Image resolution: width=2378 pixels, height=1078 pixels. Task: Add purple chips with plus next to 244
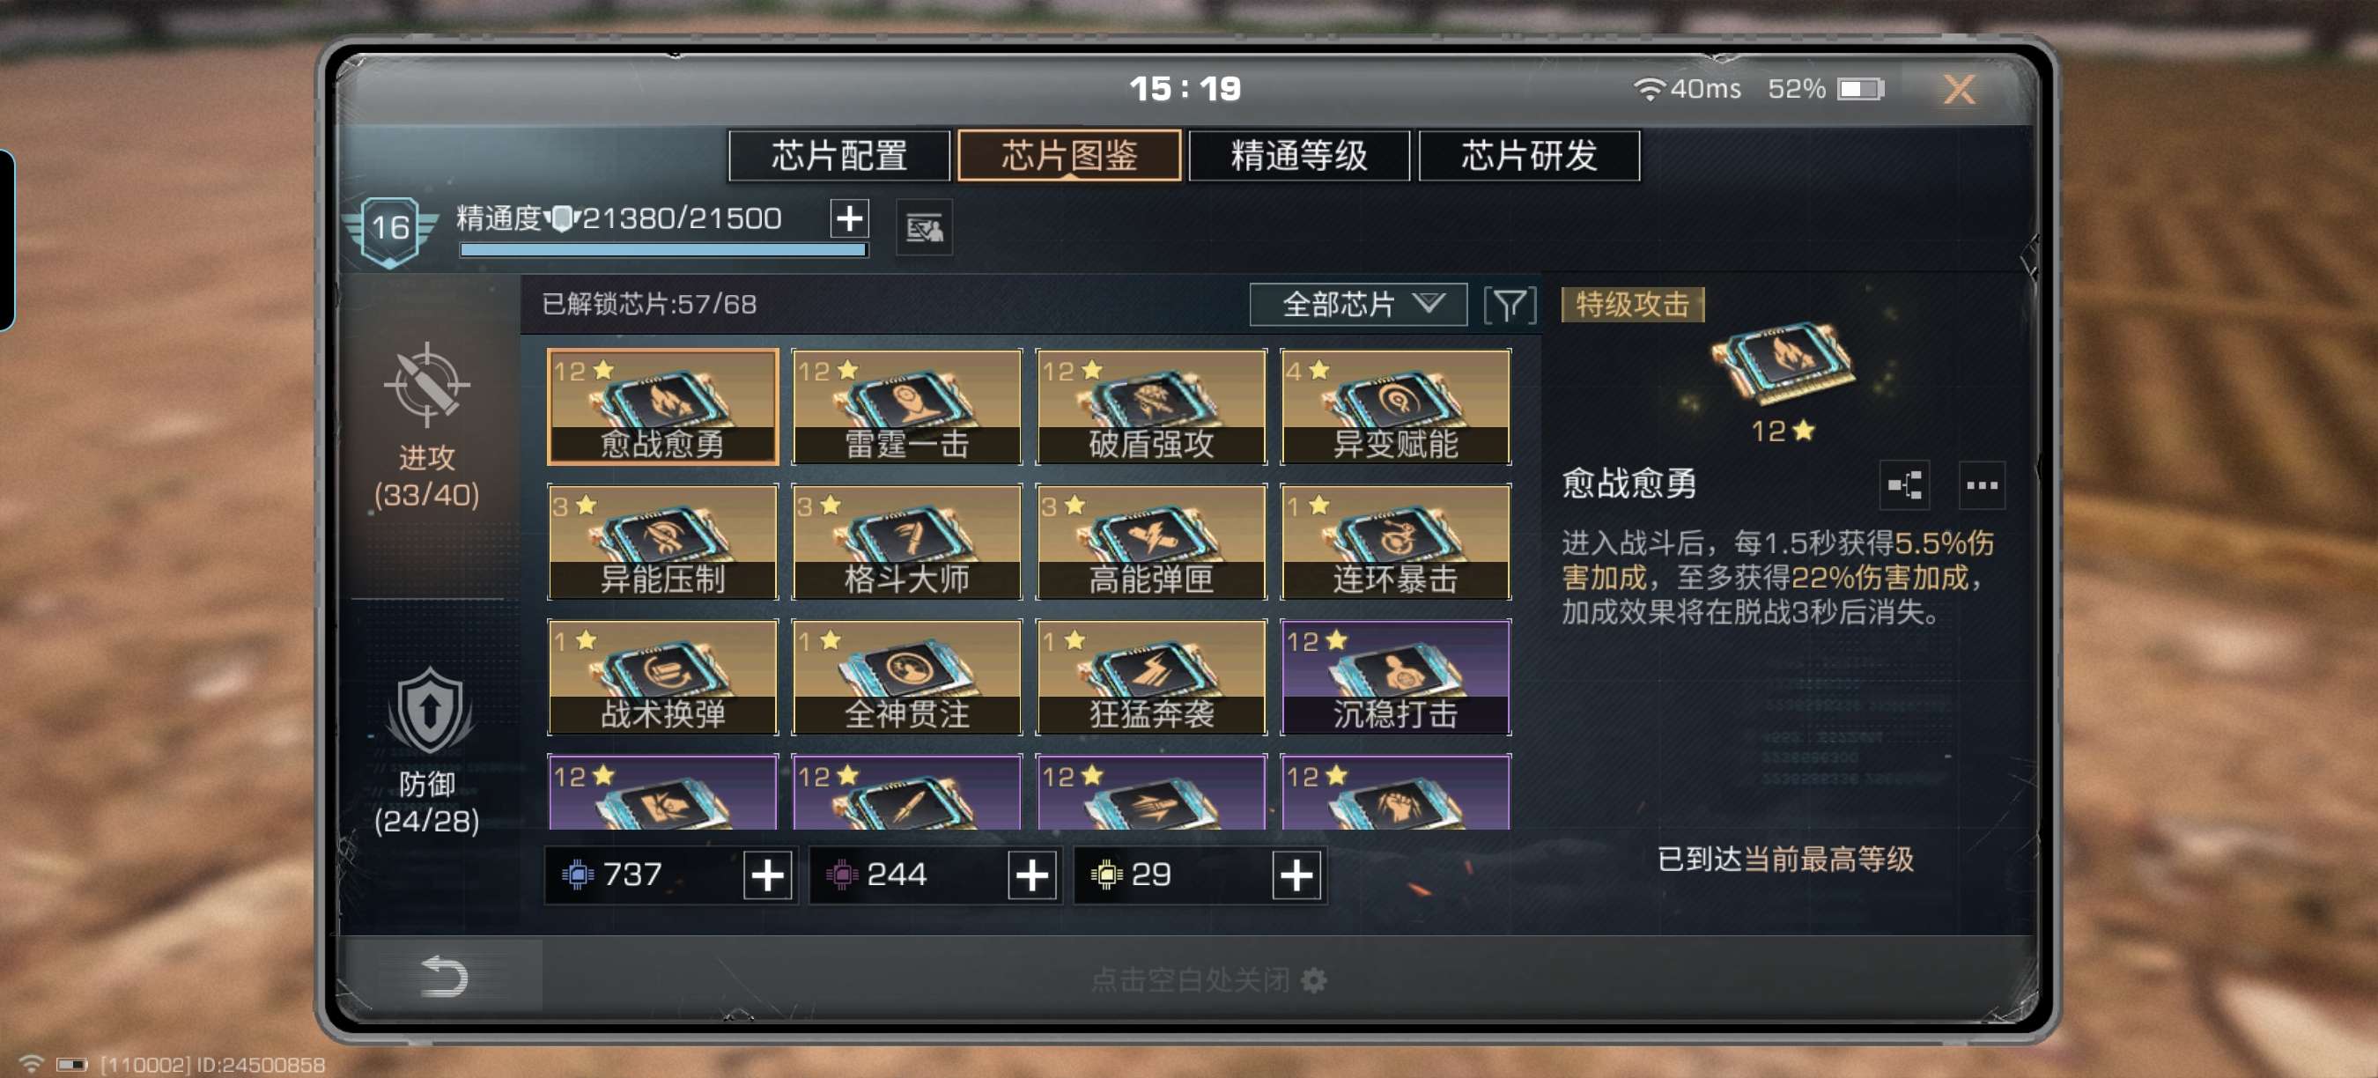(1031, 874)
